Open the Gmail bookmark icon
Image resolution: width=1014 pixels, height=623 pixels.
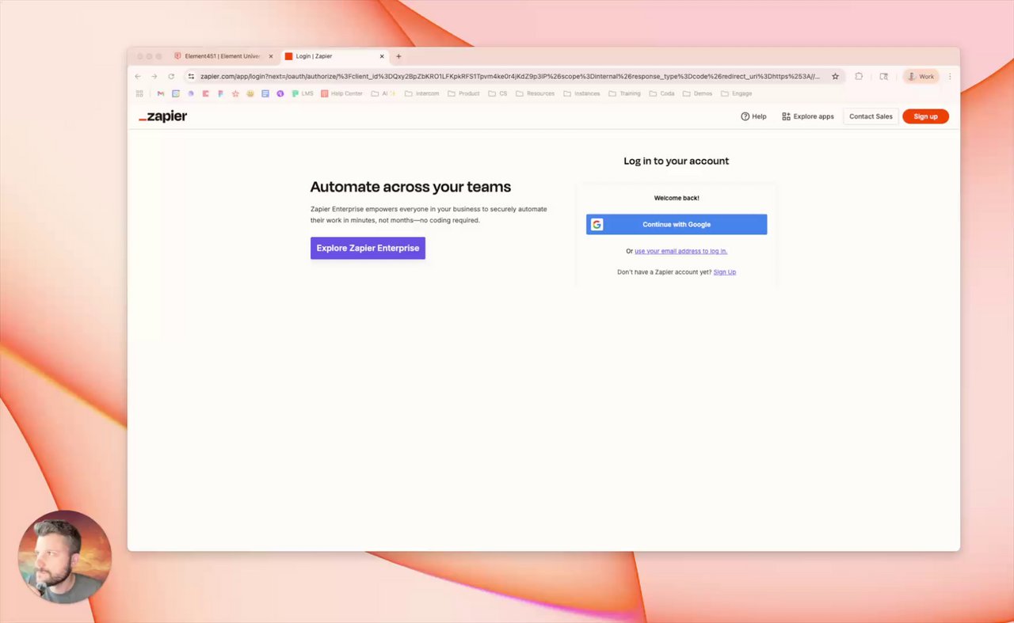[x=161, y=93]
